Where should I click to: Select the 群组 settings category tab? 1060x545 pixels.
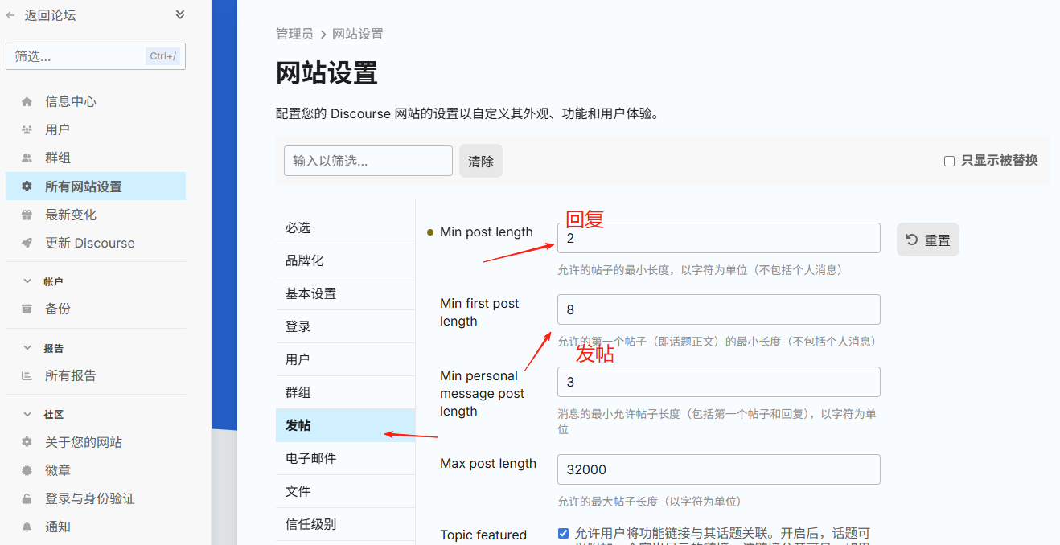coord(345,392)
